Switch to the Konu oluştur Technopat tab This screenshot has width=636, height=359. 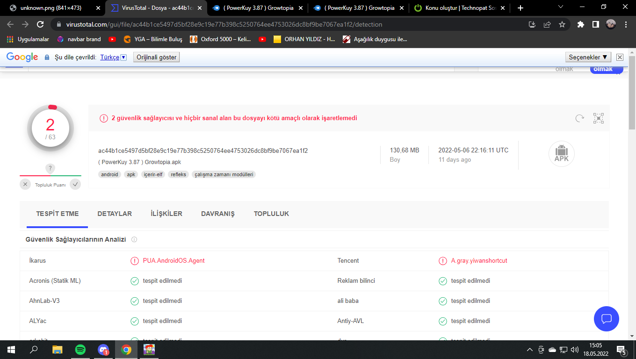[459, 8]
